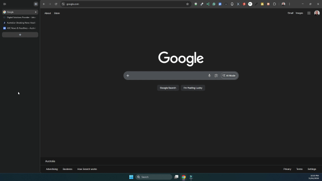
Task: Open the taskbar app next to Chrome
Action: coord(191,177)
